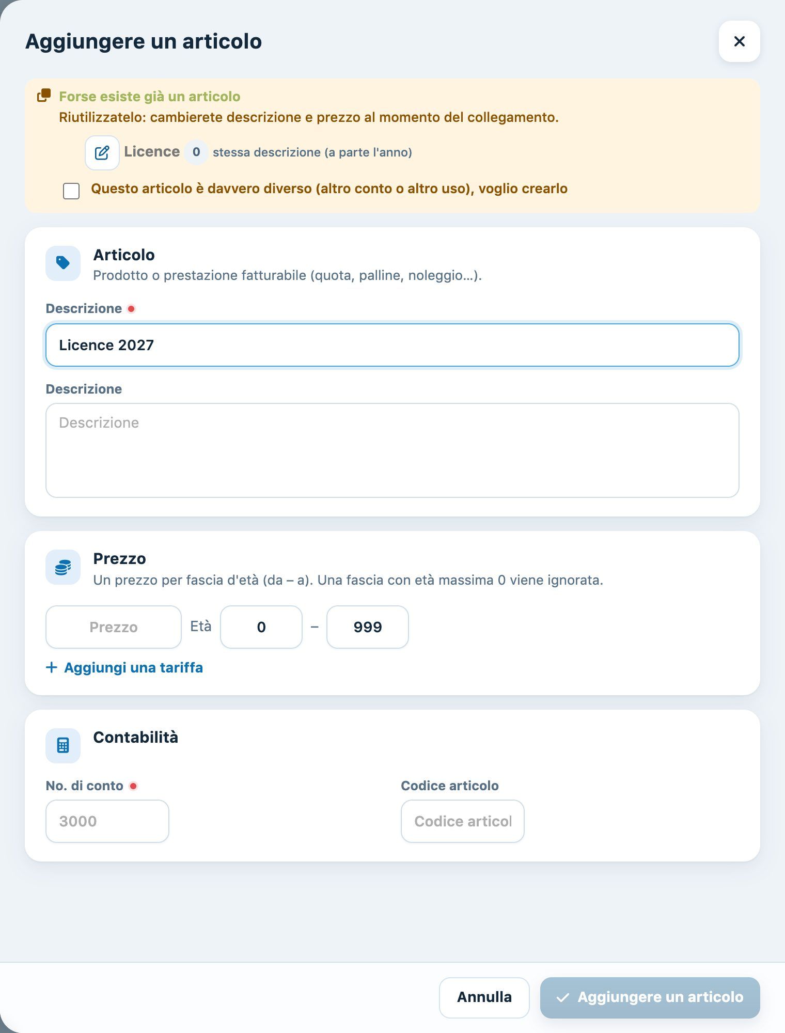
Task: Click the calculator icon in Contabilità section
Action: 63,746
